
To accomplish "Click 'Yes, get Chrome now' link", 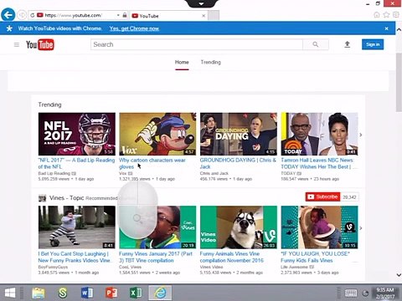I will (x=134, y=28).
